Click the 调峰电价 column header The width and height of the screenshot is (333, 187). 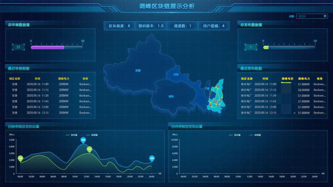tap(287, 78)
